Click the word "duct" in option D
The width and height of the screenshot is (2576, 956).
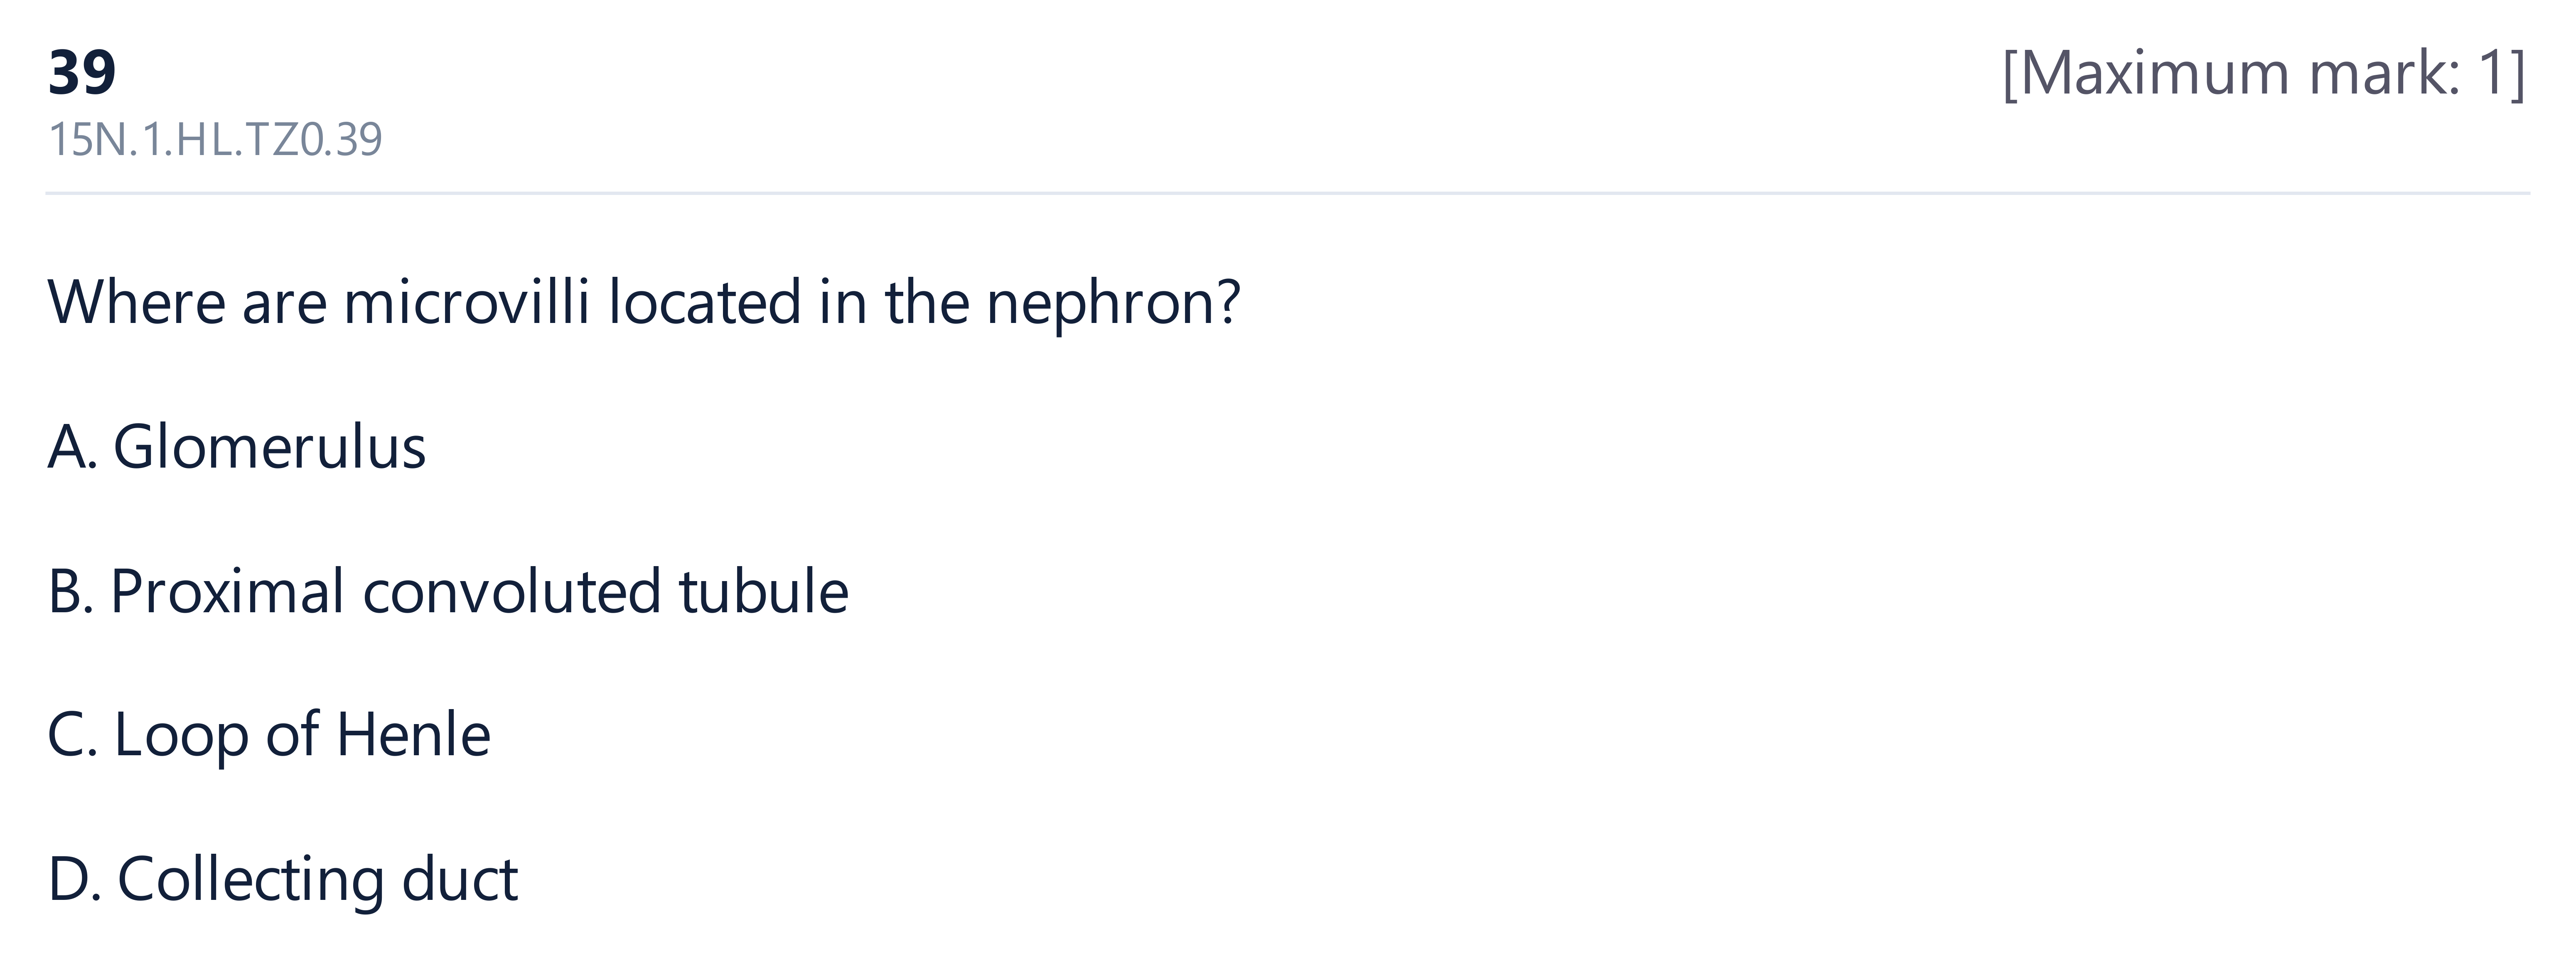459,879
